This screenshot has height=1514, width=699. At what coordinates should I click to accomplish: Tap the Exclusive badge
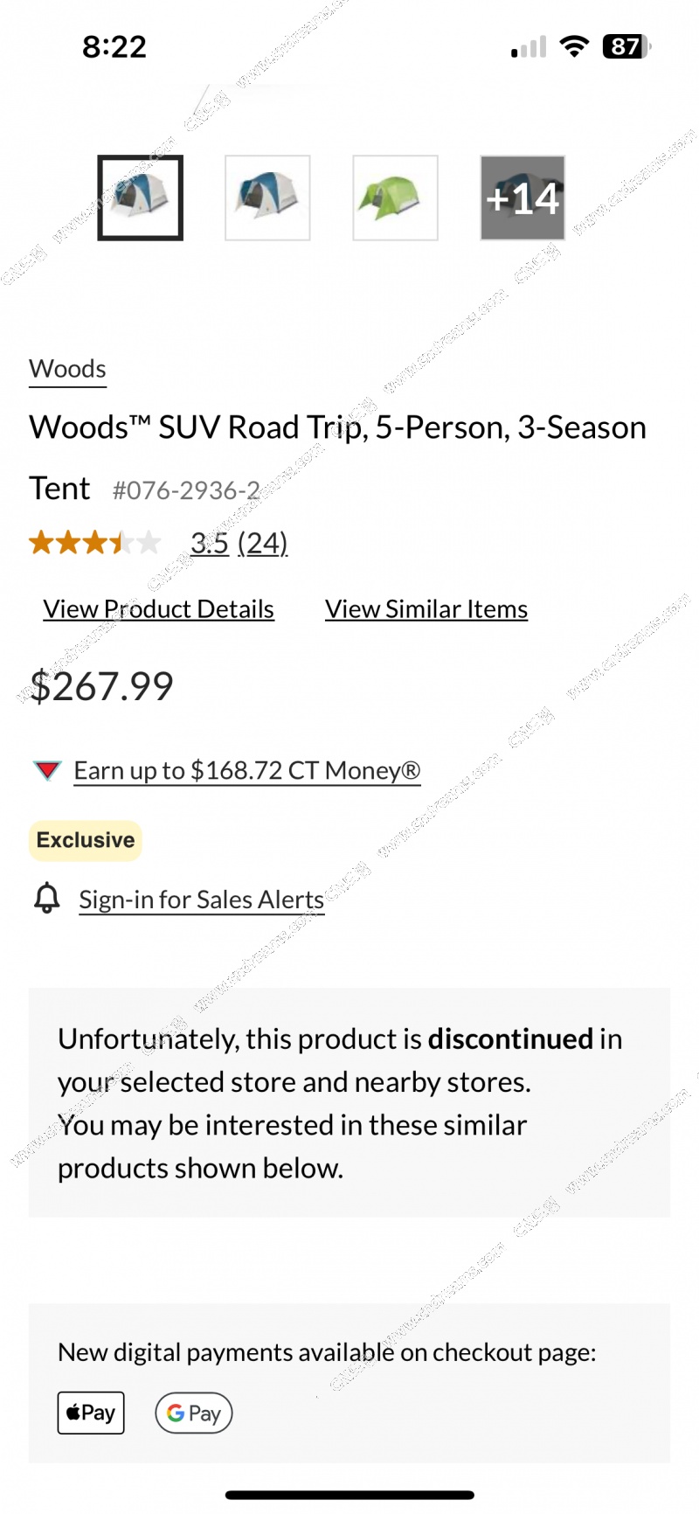tap(86, 840)
